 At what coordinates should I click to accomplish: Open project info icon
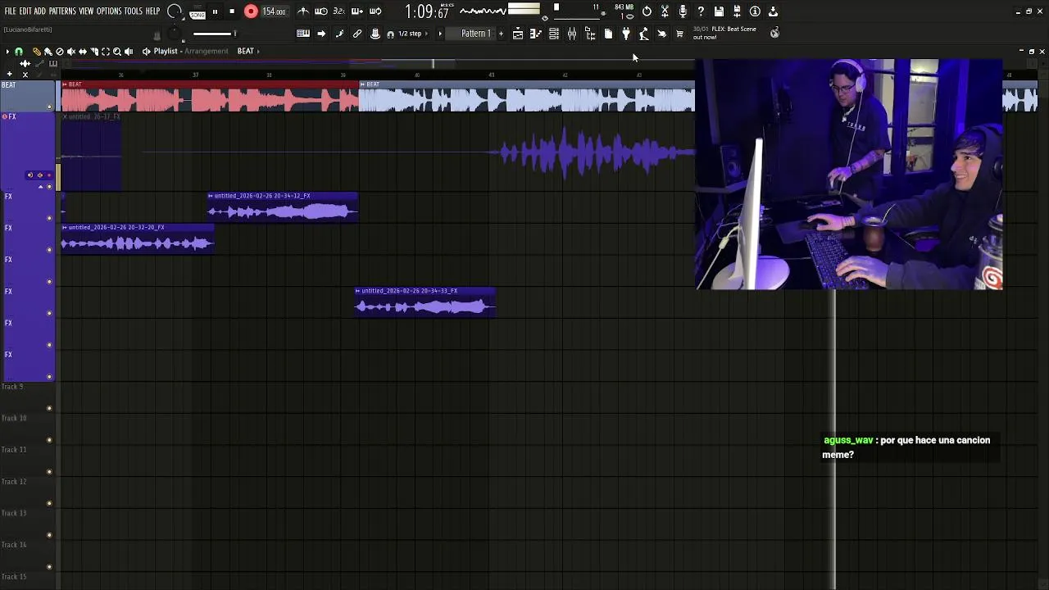(x=755, y=11)
